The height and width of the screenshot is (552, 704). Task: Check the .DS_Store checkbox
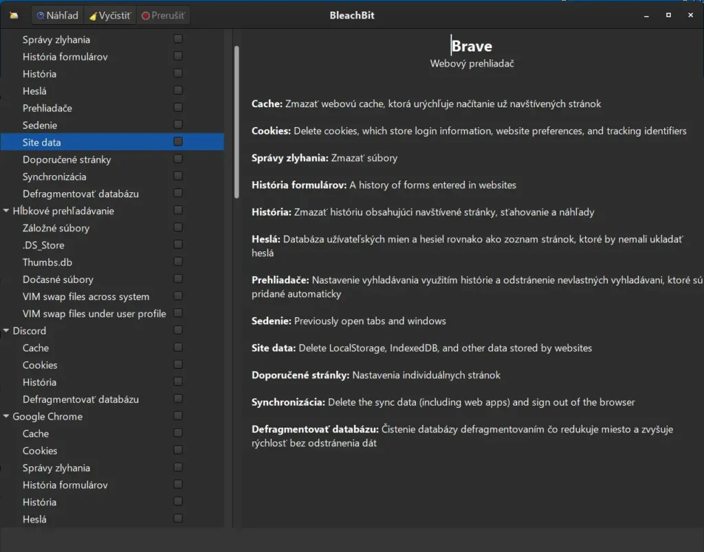tap(178, 244)
